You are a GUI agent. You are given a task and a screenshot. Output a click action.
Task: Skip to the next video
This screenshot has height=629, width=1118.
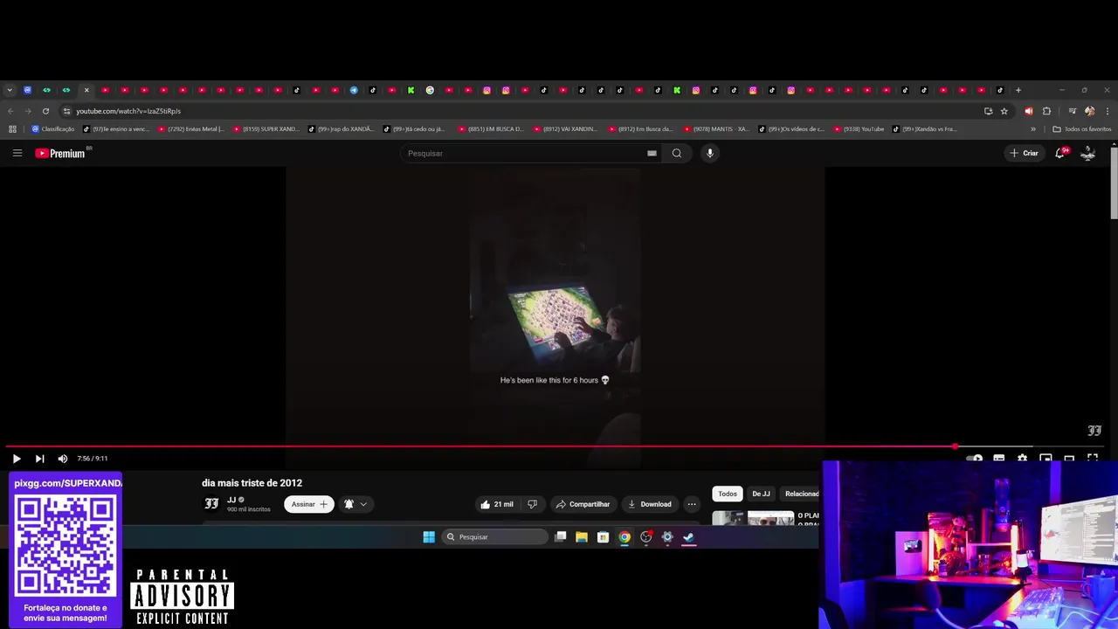coord(39,459)
